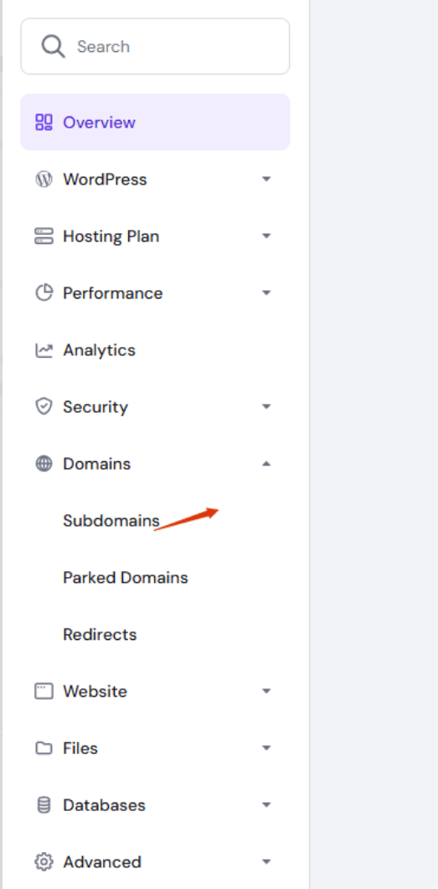
Task: Click the Overview grid icon
Action: (44, 122)
